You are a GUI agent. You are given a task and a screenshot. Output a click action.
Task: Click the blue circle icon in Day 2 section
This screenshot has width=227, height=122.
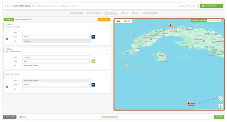pyautogui.click(x=7, y=87)
